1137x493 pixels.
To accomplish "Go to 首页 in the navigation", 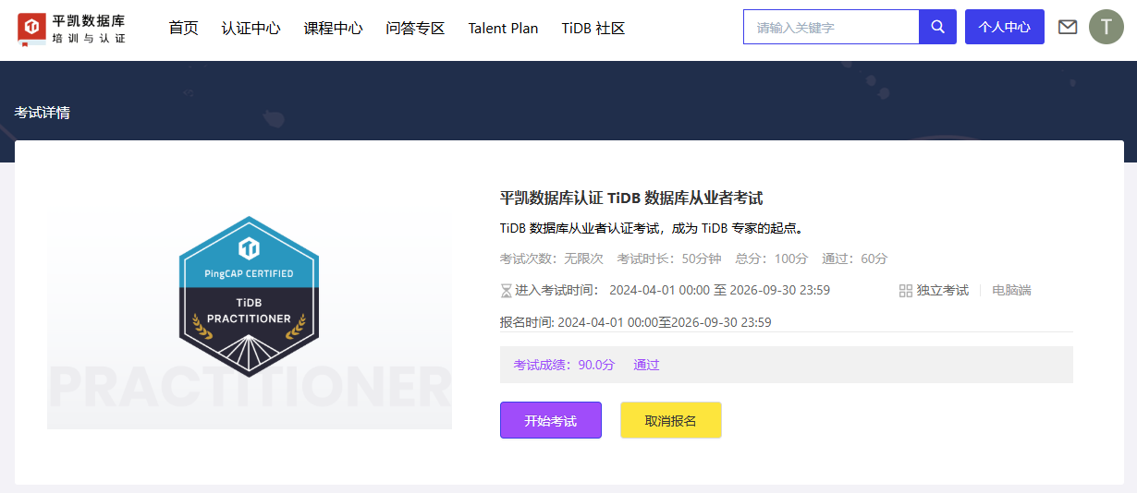I will [x=183, y=28].
